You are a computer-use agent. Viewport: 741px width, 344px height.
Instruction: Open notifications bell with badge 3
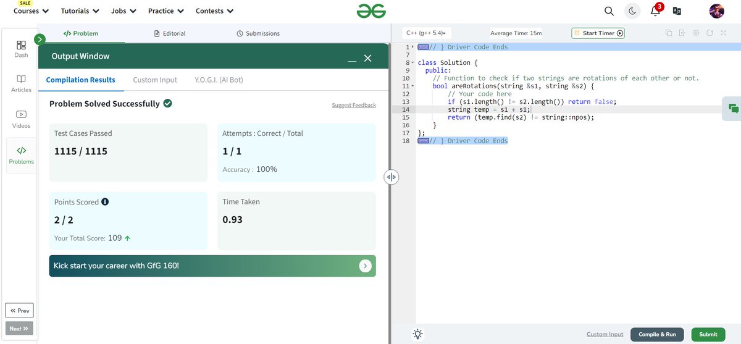point(656,10)
